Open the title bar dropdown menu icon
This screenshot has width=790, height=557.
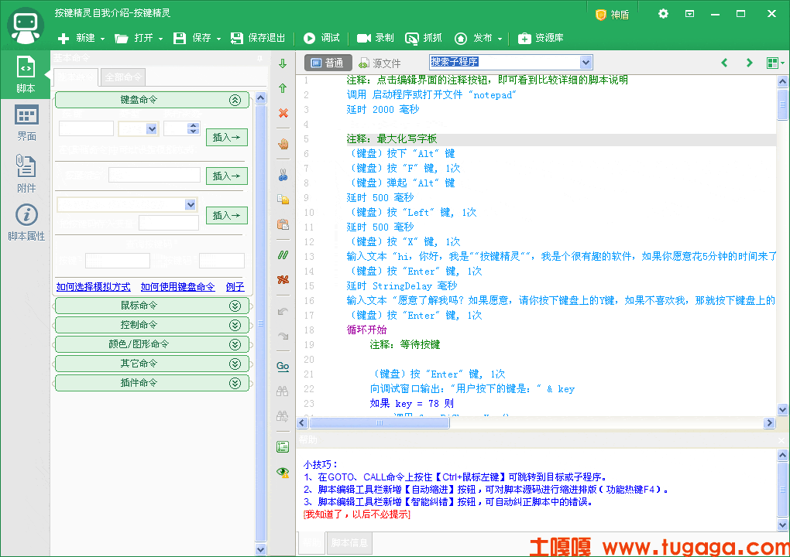click(x=690, y=14)
